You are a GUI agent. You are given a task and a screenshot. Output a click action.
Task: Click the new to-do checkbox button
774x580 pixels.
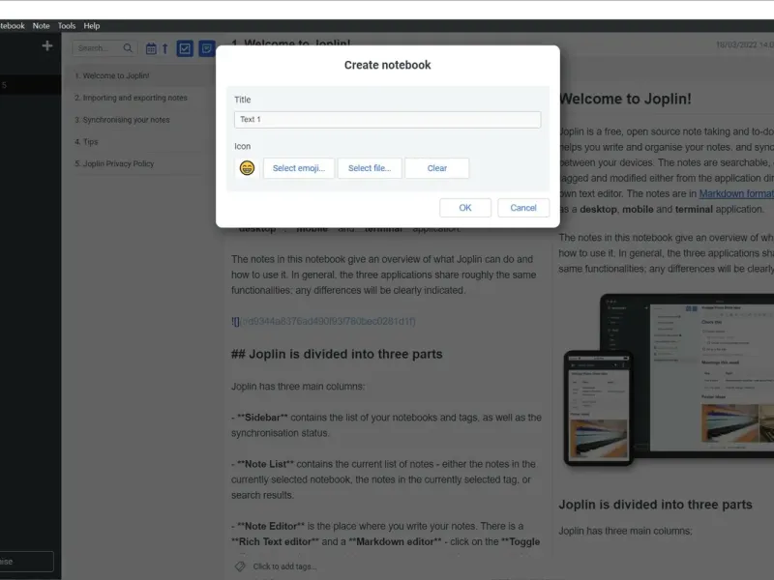point(185,48)
